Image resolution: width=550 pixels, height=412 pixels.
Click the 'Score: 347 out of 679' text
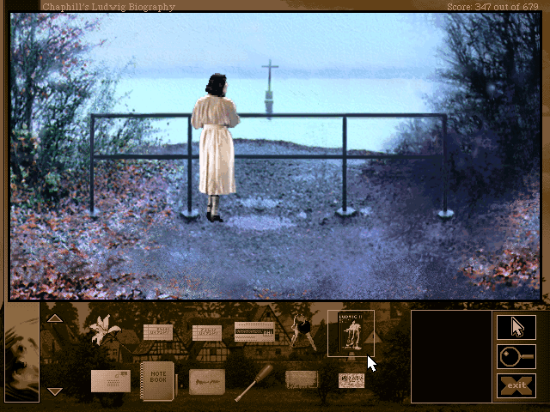(492, 7)
